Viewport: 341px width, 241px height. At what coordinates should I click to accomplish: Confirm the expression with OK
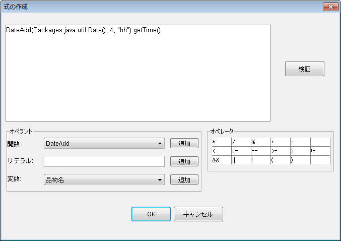pos(151,214)
